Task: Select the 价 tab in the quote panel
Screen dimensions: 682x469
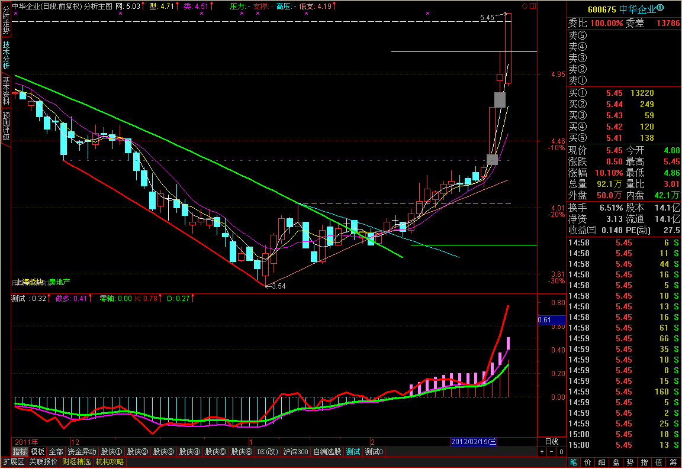Action: 588,462
